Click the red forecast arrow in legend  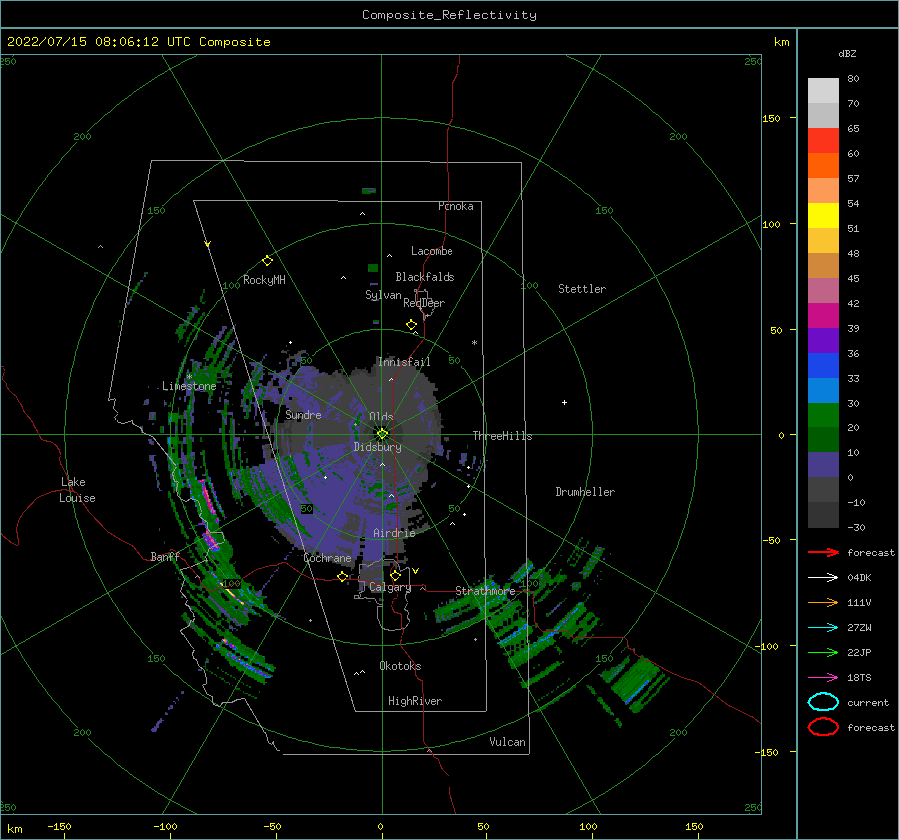tap(823, 552)
